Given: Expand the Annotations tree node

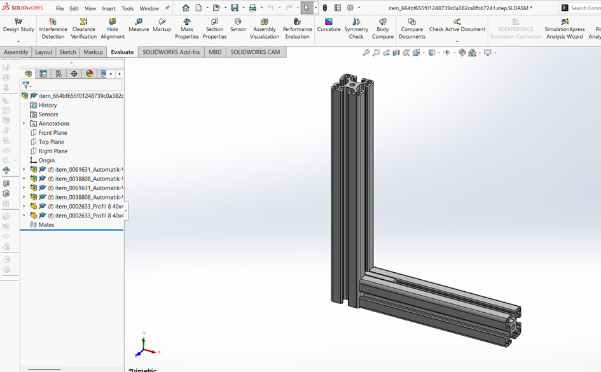Looking at the screenshot, I should (24, 123).
